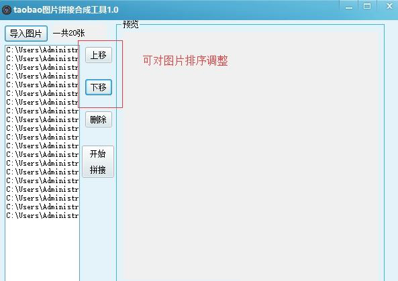
Task: Click the 一共20张 image count label
Action: pos(68,34)
